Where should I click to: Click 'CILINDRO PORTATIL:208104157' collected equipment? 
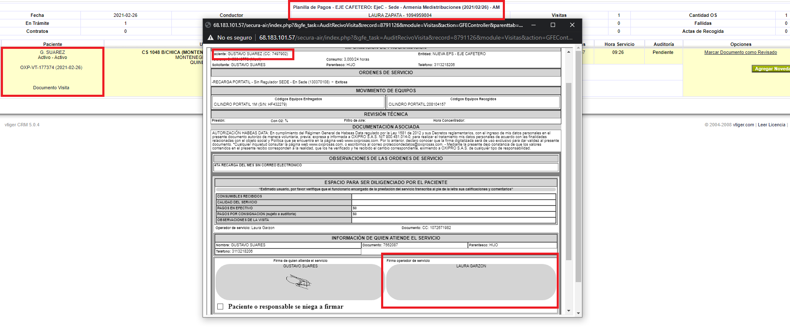[417, 104]
